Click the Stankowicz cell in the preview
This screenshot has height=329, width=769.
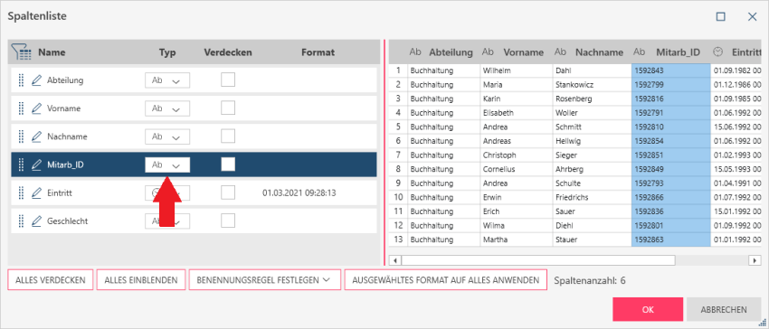(x=592, y=84)
